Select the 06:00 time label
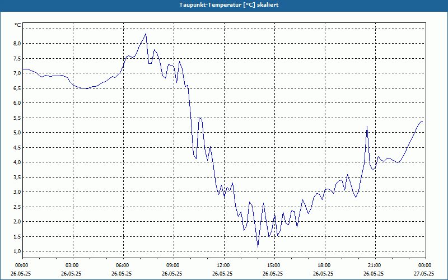Image resolution: width=448 pixels, height=280 pixels. pos(123,265)
